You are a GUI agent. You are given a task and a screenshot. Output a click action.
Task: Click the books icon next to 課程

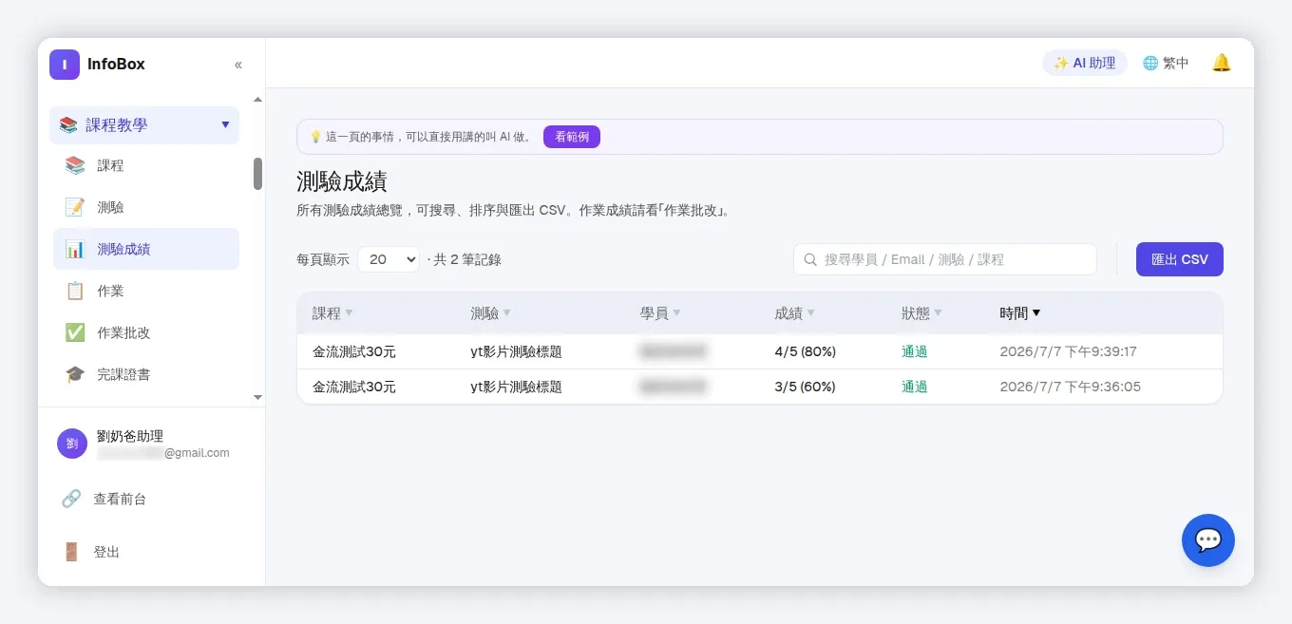tap(75, 165)
